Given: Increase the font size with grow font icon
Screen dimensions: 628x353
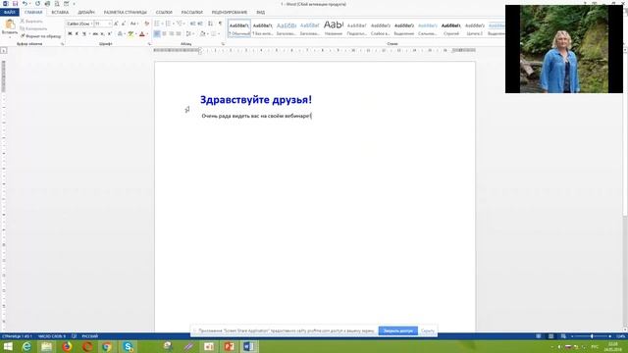Looking at the screenshot, I should coord(116,24).
